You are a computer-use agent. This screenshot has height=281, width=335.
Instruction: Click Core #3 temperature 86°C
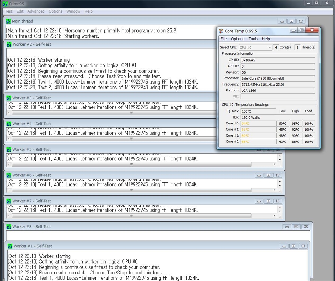258,142
